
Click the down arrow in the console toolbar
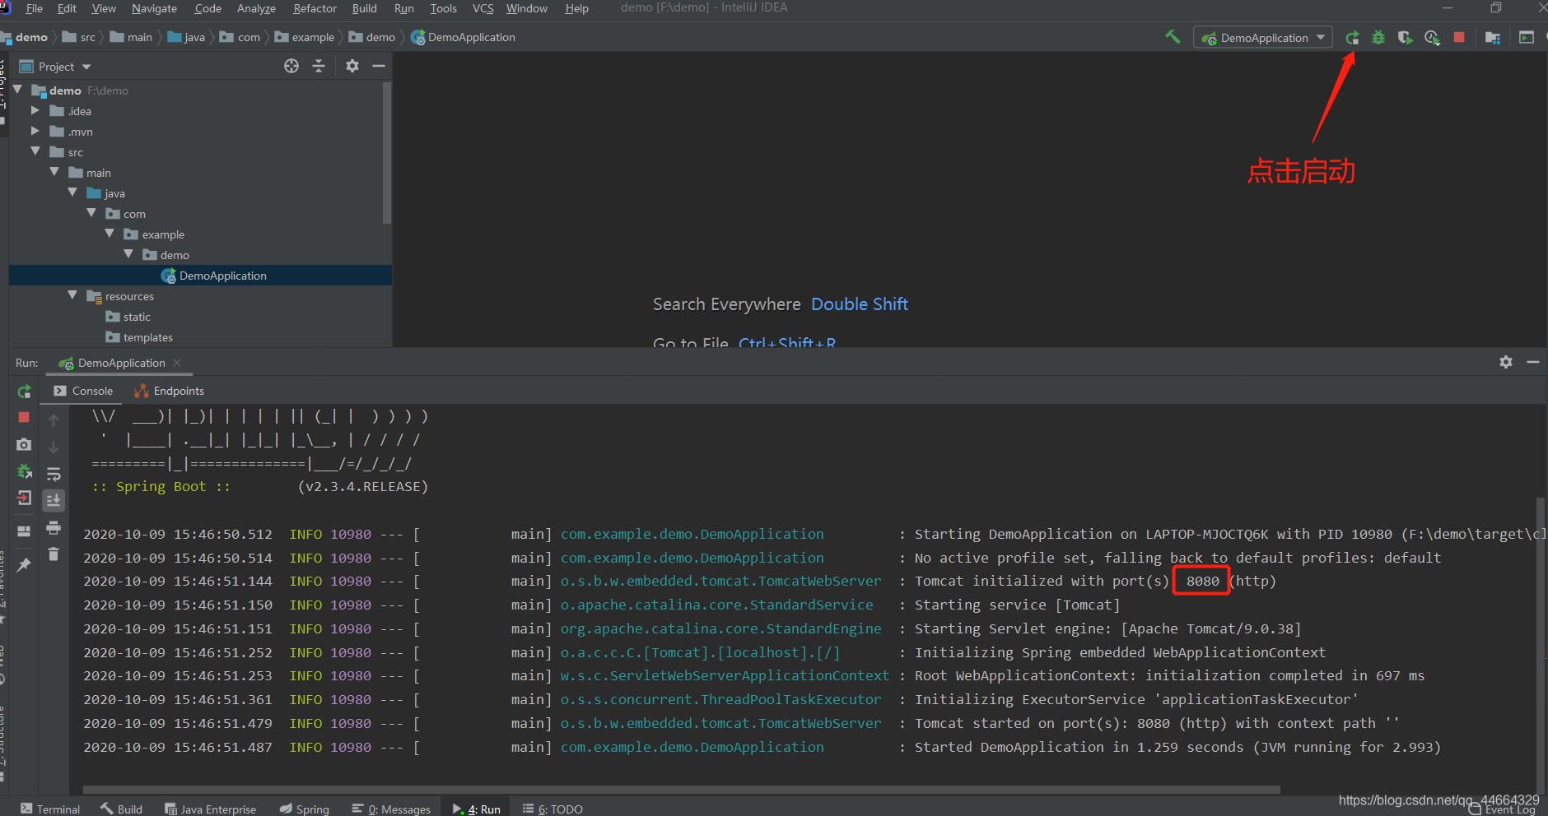(x=54, y=447)
